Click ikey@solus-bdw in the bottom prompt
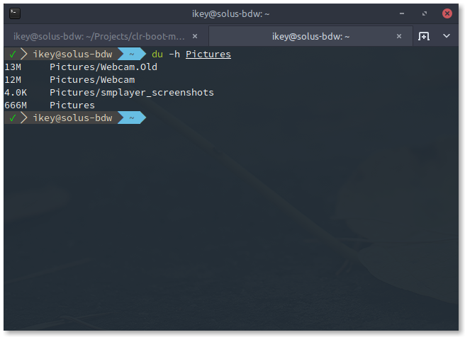The width and height of the screenshot is (465, 337). pyautogui.click(x=72, y=118)
